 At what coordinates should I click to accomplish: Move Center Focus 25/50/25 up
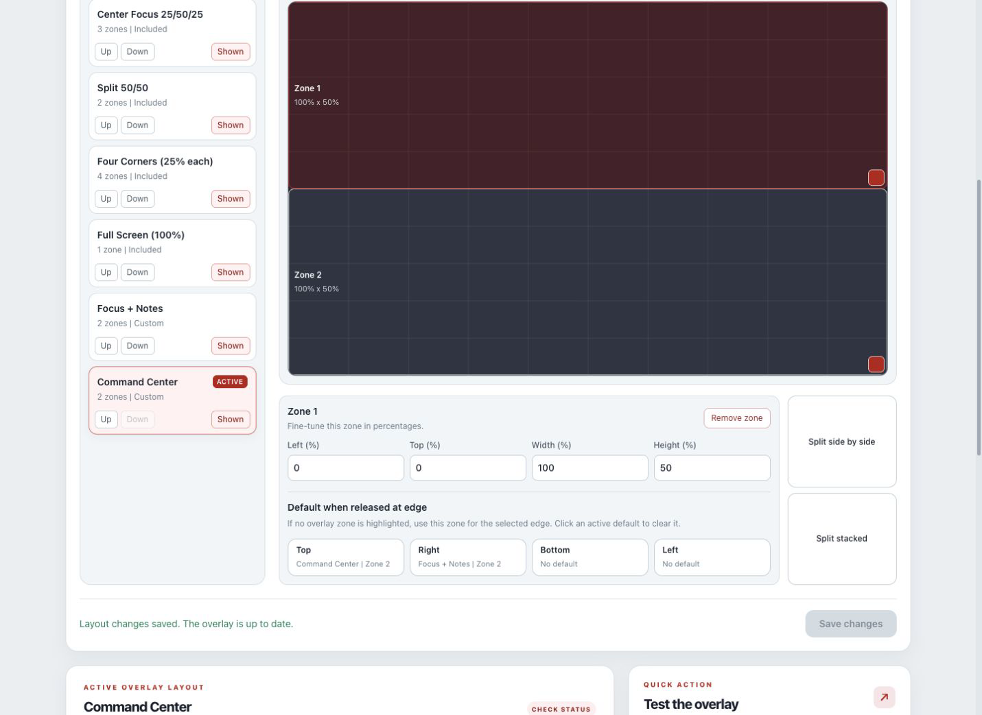tap(106, 51)
